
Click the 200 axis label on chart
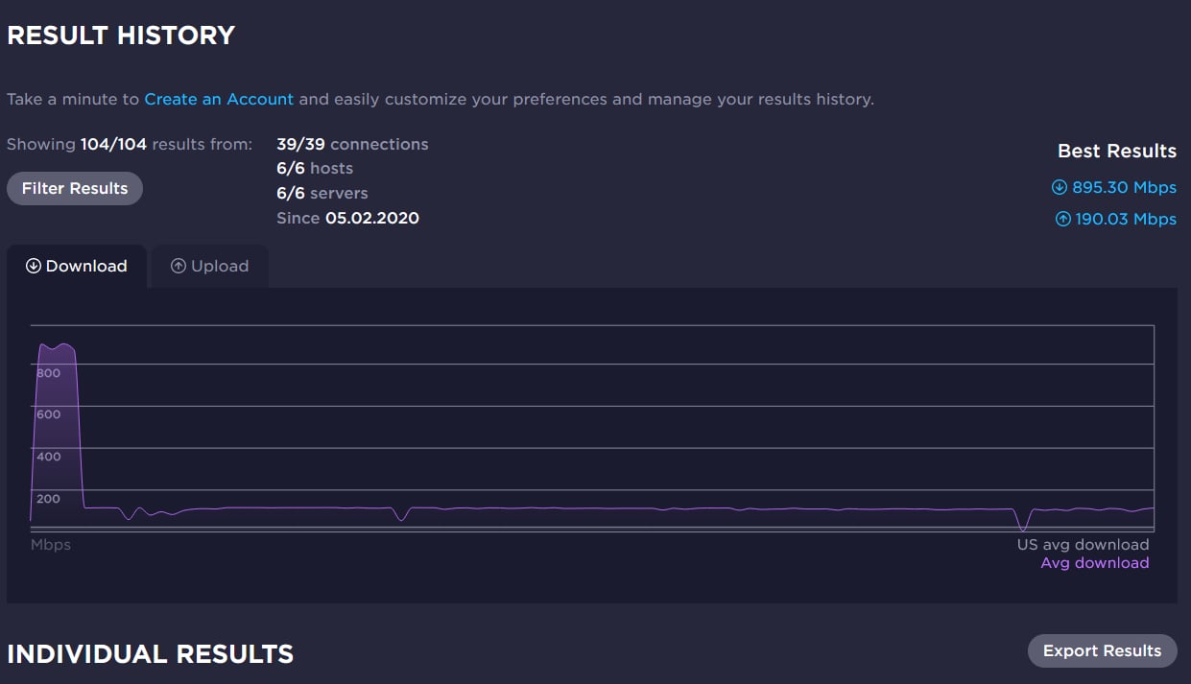(49, 499)
